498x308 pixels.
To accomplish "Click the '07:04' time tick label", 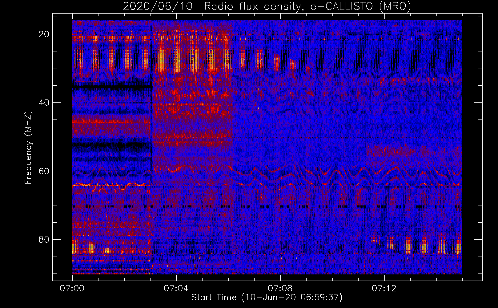I will pos(176,289).
